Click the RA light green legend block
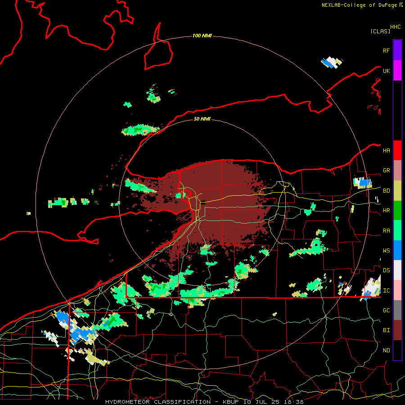Viewport: 405px width, 405px height. click(397, 230)
